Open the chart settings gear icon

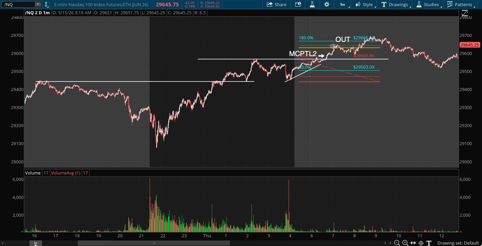[x=327, y=5]
